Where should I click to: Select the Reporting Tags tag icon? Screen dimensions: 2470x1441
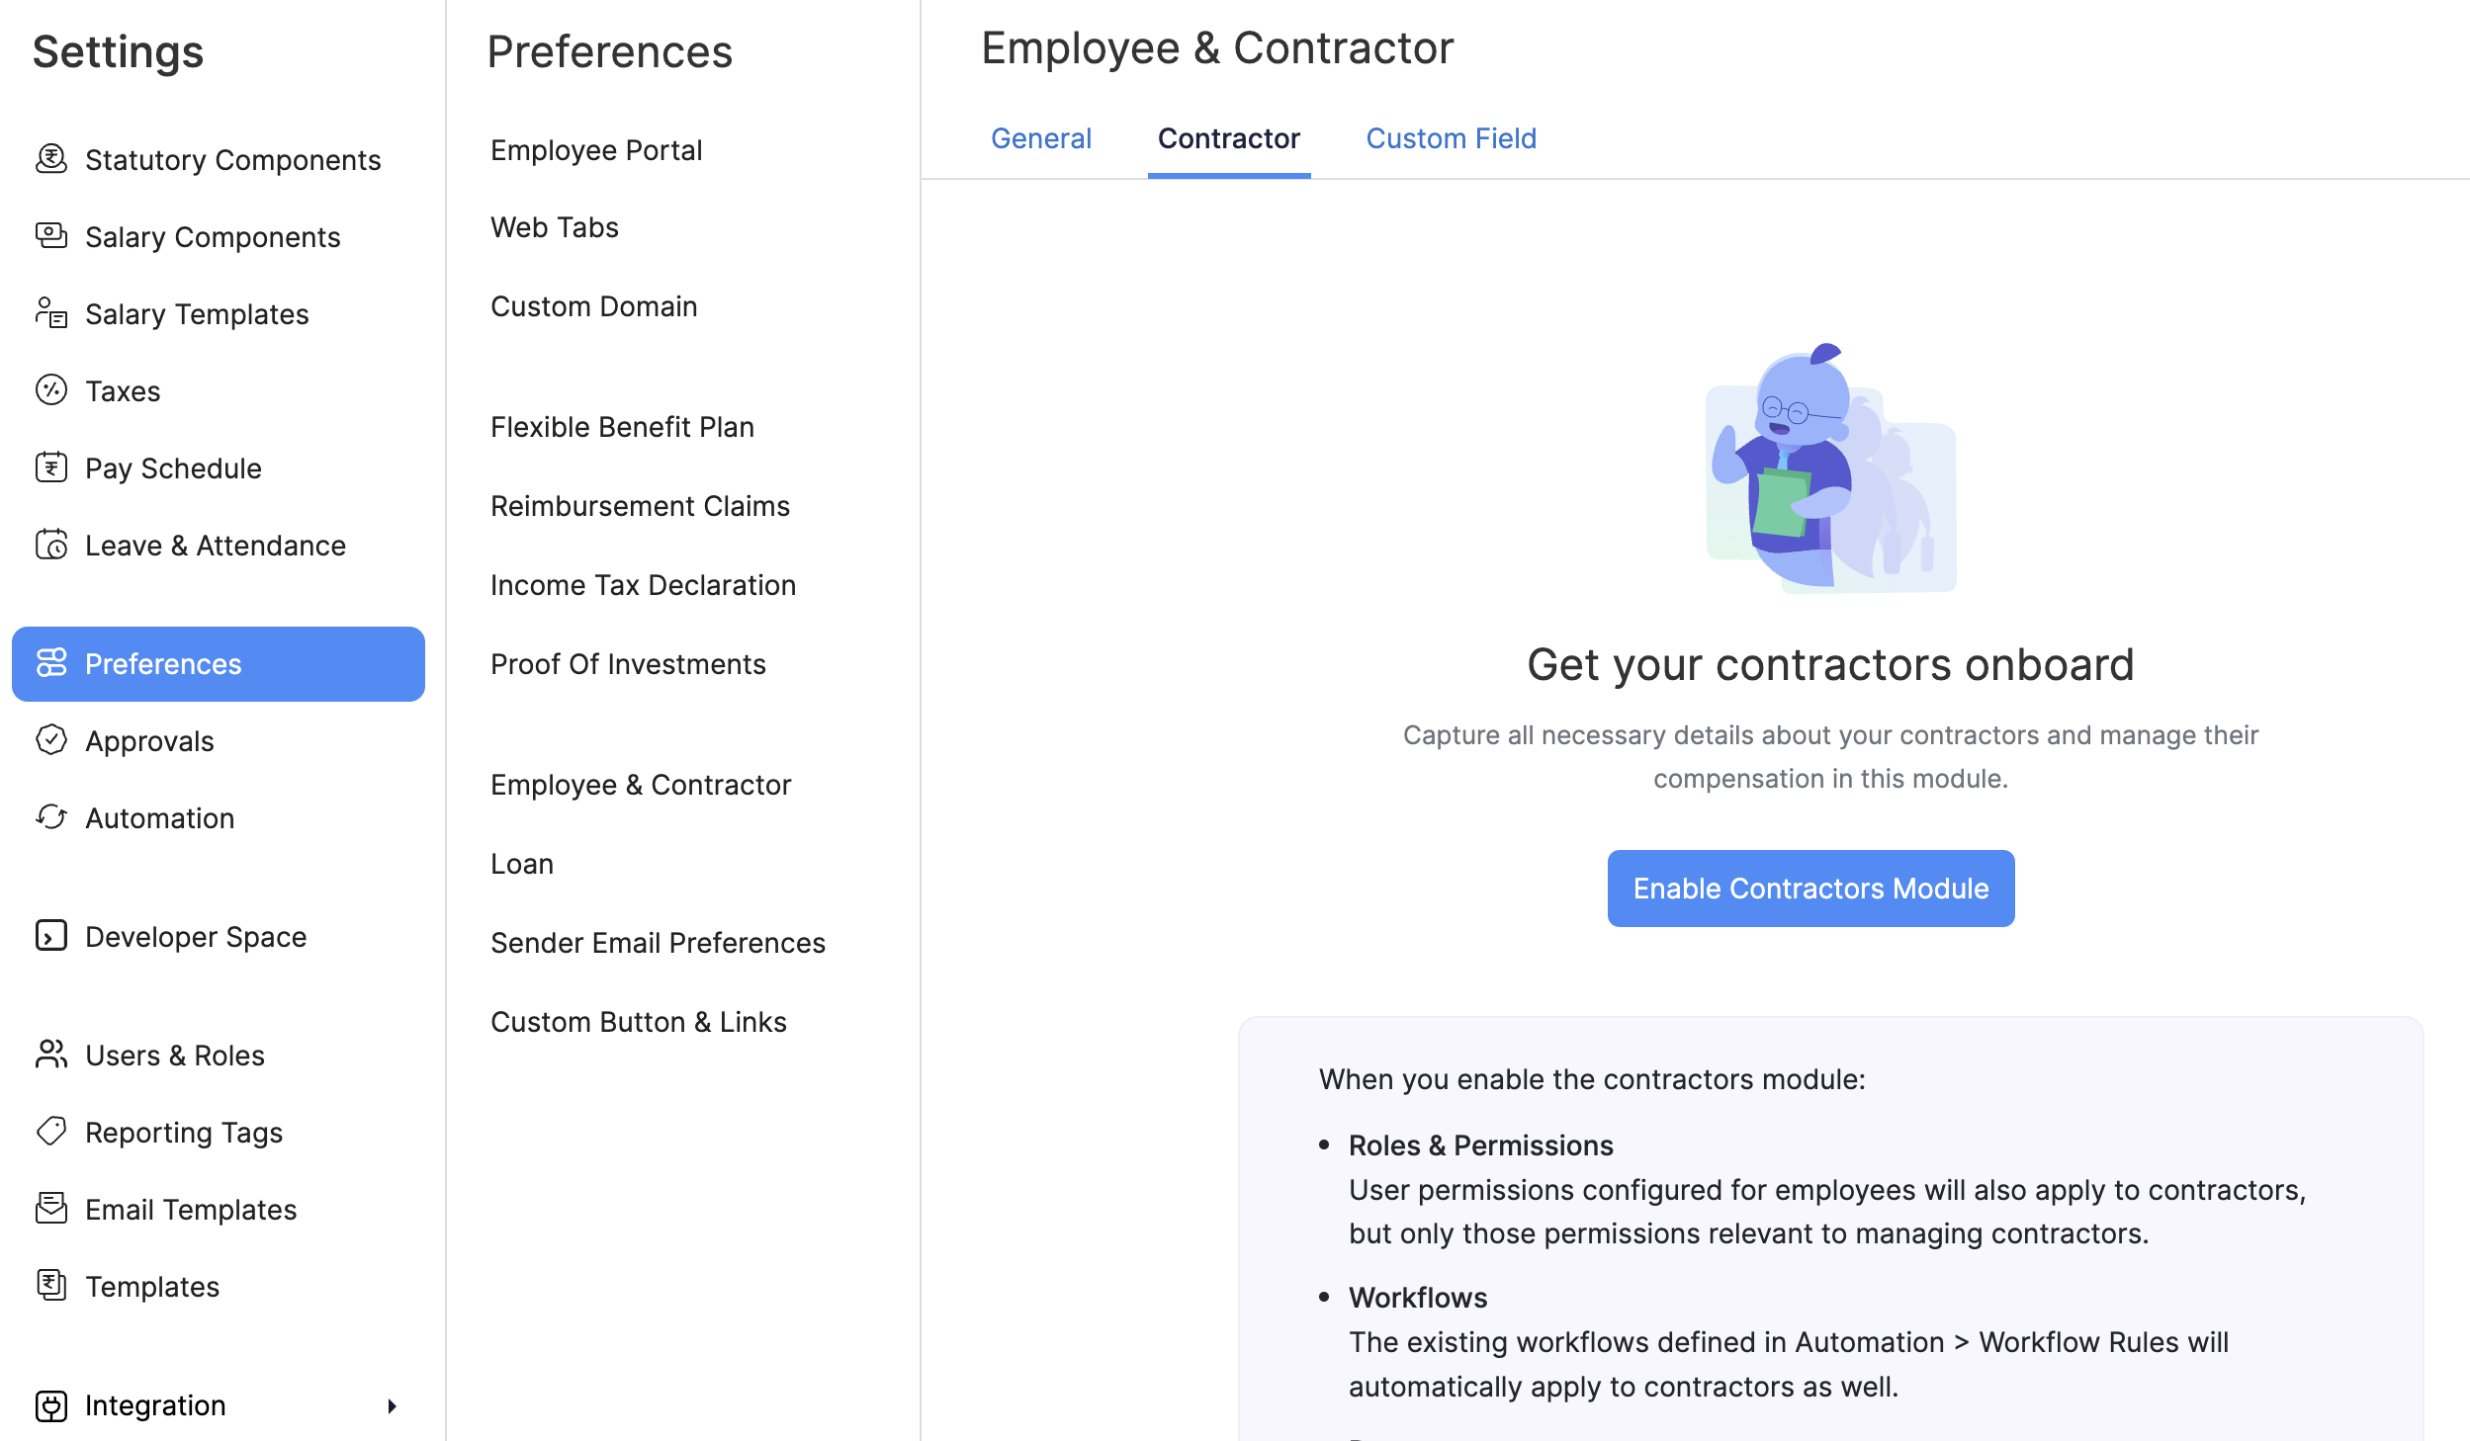coord(51,1132)
